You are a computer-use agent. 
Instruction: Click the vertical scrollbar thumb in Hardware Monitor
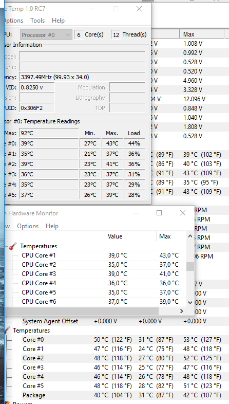click(x=190, y=266)
